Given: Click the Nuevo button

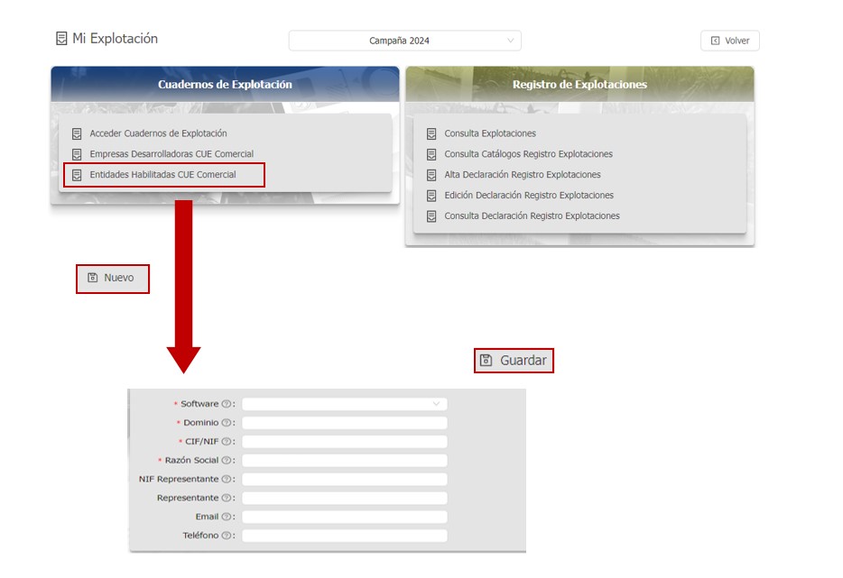Looking at the screenshot, I should 112,279.
